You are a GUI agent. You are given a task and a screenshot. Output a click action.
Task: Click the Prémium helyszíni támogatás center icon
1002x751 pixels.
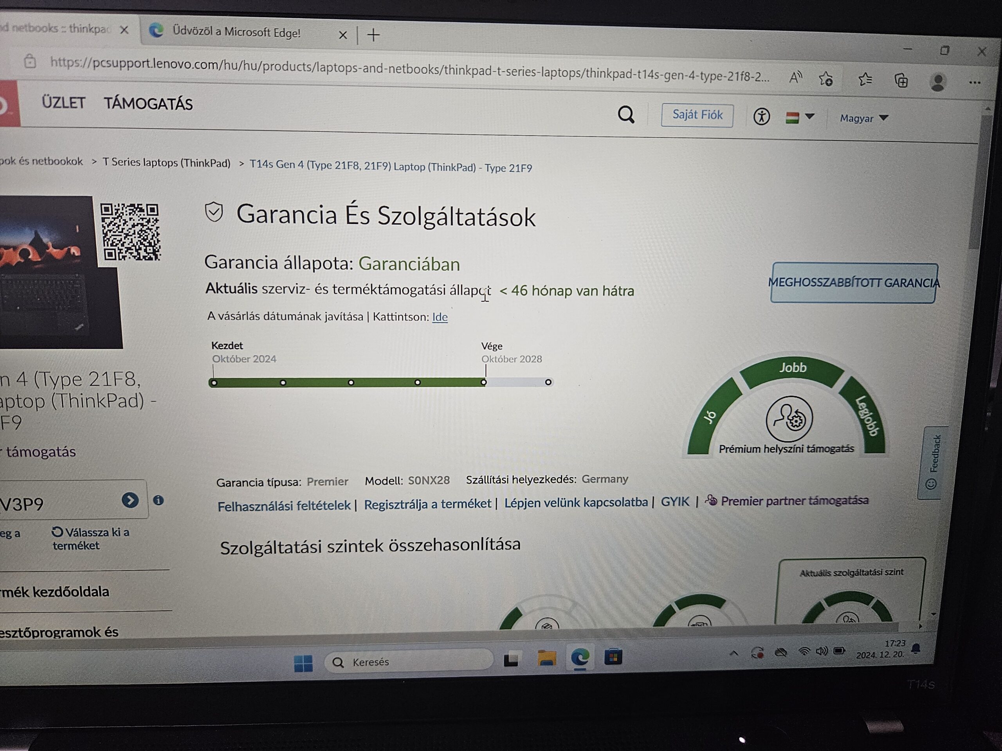click(x=789, y=419)
